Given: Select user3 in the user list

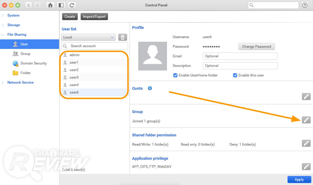Looking at the screenshot, I should click(94, 77).
